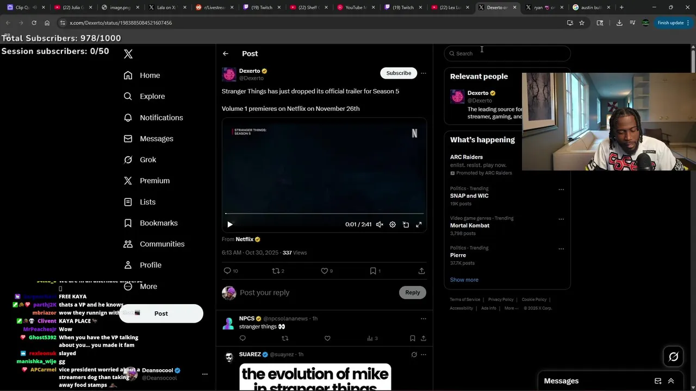Open the floating Grok button
The image size is (696, 391).
click(x=674, y=357)
